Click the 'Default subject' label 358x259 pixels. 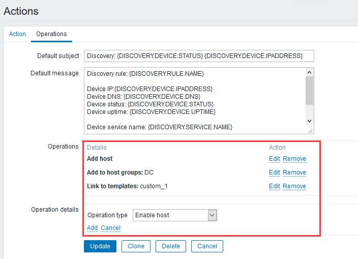pyautogui.click(x=58, y=56)
